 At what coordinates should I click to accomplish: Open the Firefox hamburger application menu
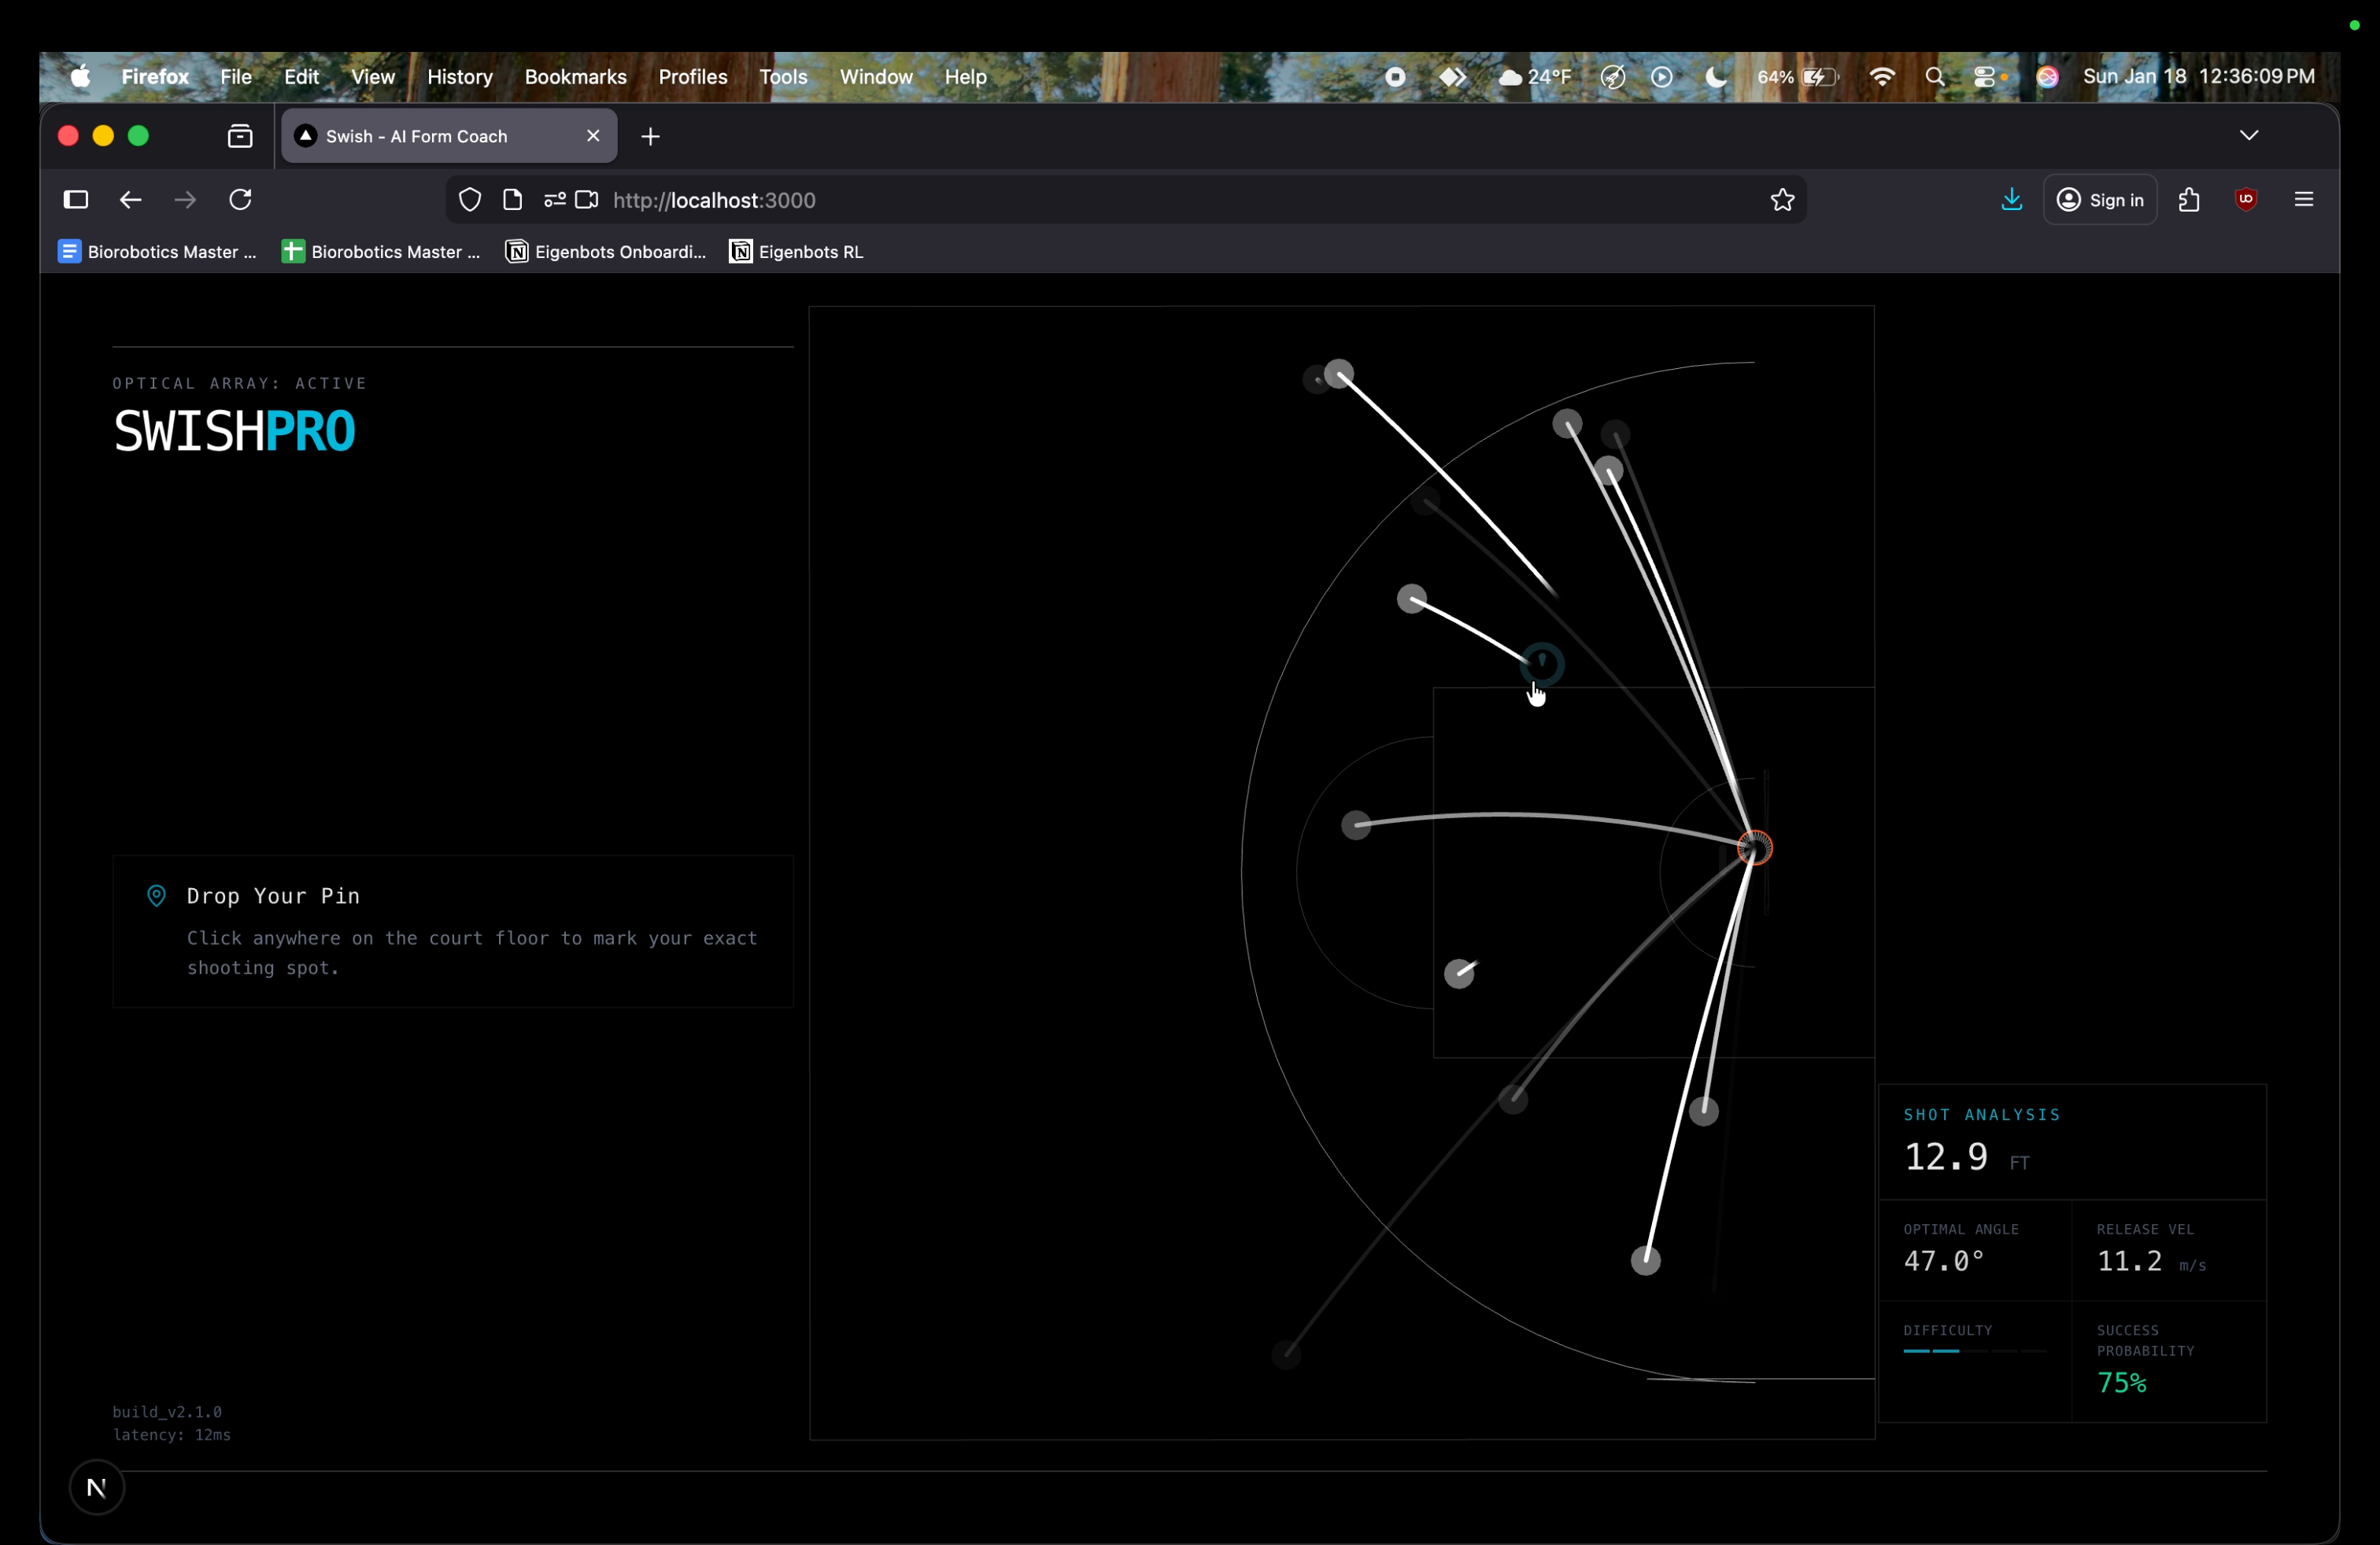(x=2303, y=200)
